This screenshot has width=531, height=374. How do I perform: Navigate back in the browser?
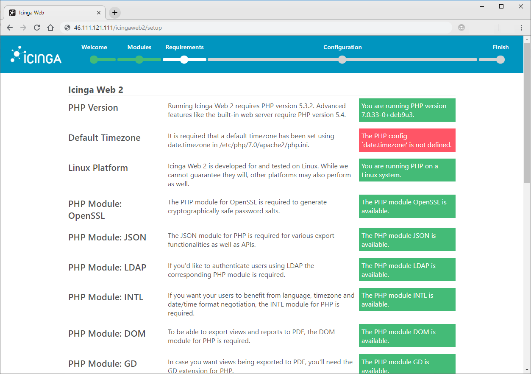tap(10, 27)
